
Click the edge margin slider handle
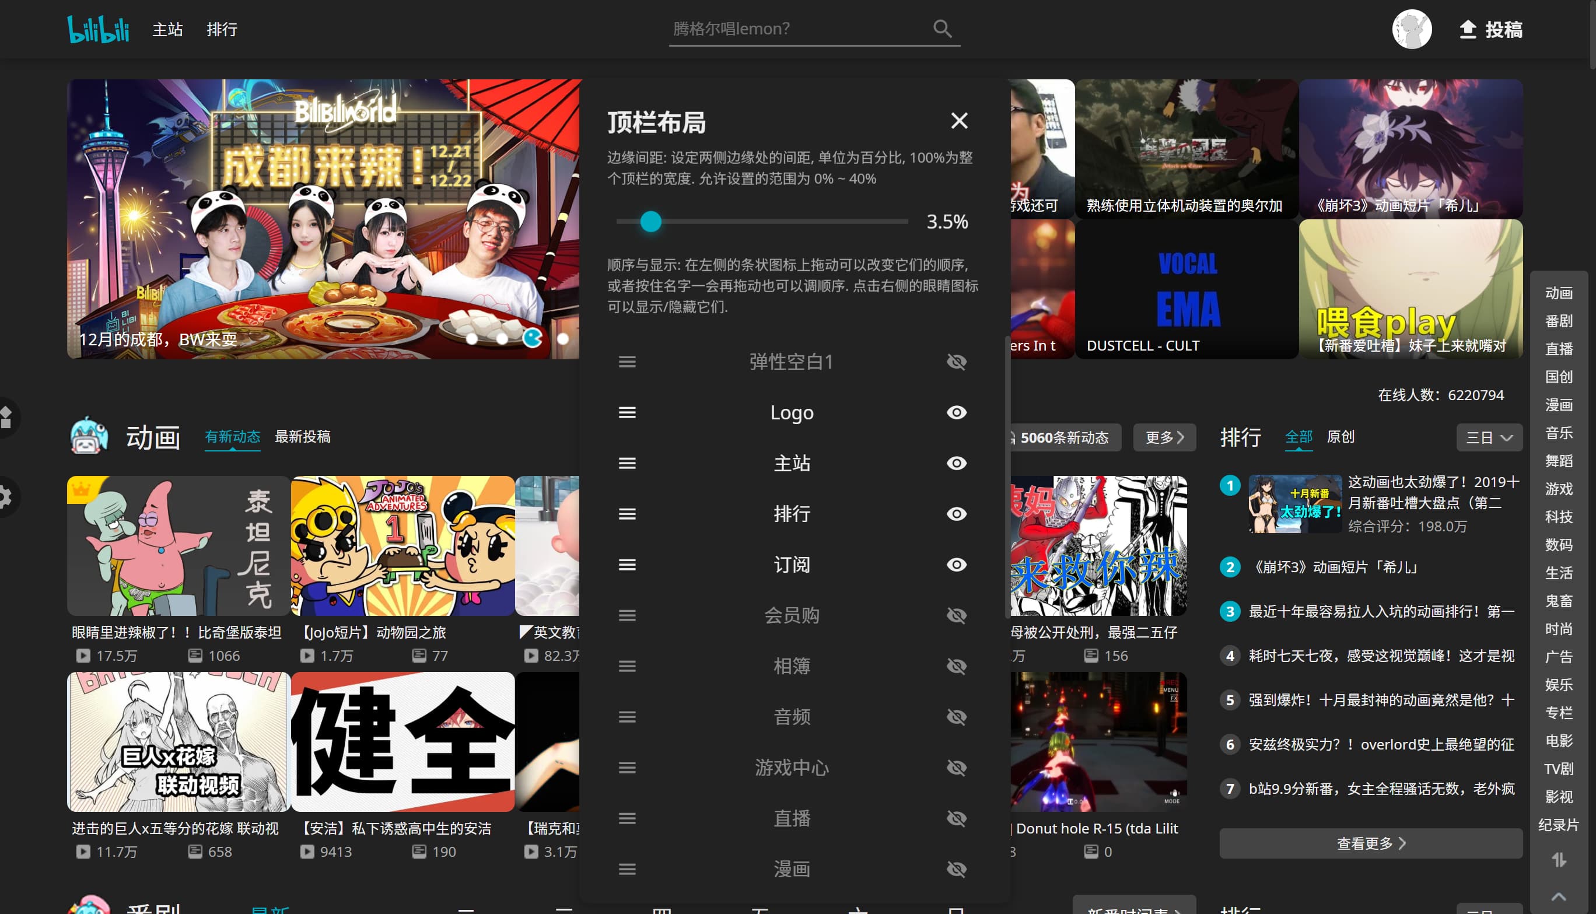651,222
